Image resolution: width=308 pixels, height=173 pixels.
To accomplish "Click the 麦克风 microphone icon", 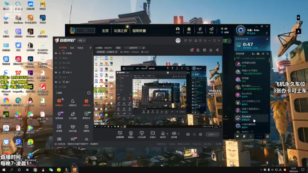I will click(162, 133).
